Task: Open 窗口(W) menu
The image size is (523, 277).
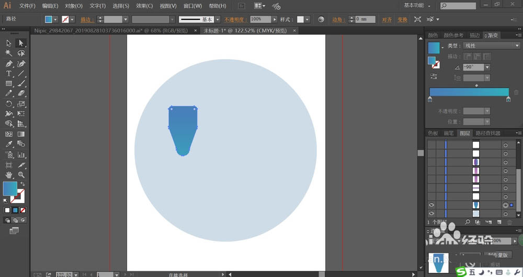Action: tap(192, 6)
